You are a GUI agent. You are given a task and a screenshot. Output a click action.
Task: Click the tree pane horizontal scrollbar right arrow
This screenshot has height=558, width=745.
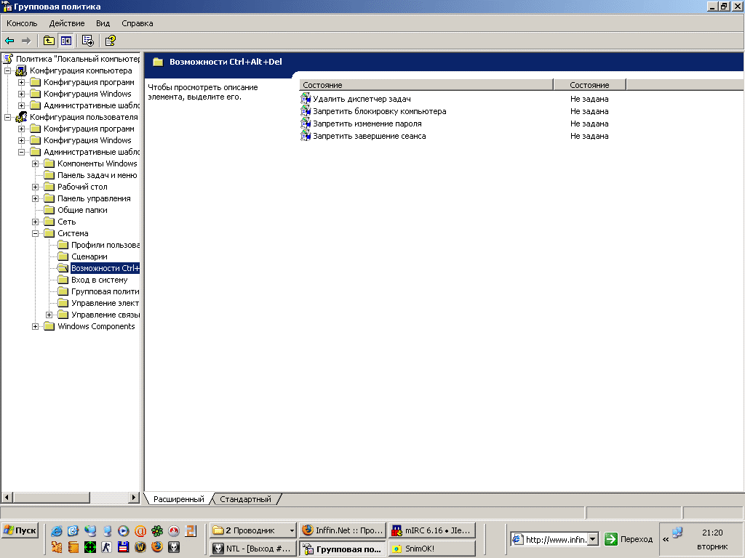[x=133, y=498]
